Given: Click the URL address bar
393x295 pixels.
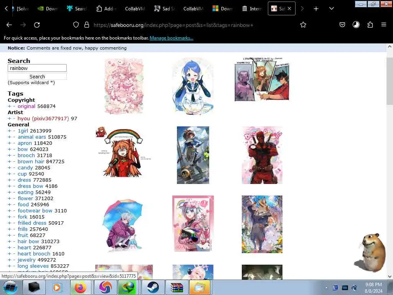Looking at the screenshot, I should coord(173,25).
